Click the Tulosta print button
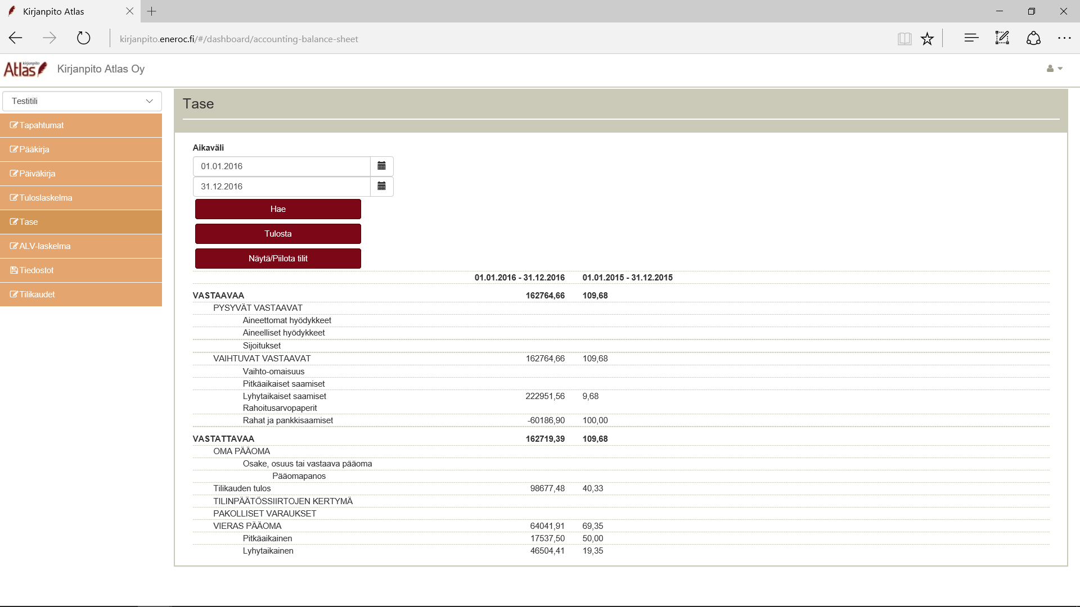The height and width of the screenshot is (607, 1080). [x=278, y=234]
